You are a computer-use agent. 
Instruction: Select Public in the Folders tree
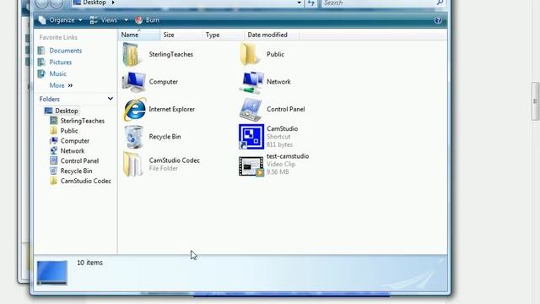point(69,131)
